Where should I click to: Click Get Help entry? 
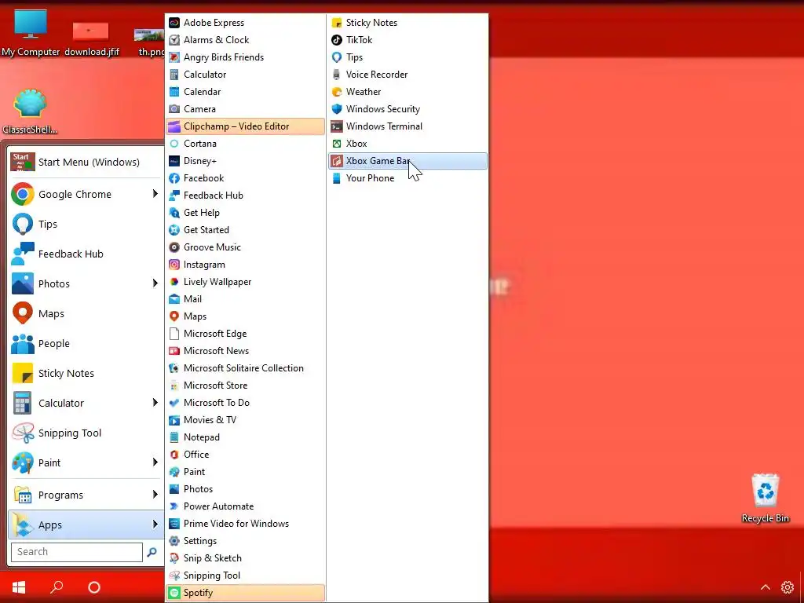pos(245,213)
